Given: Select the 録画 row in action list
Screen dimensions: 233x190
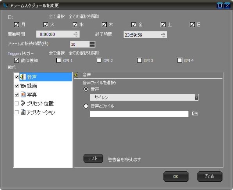Looking at the screenshot, I should (43, 86).
